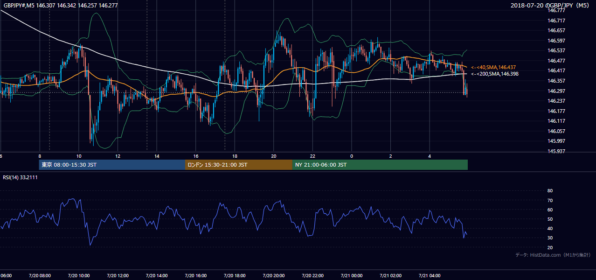Image resolution: width=596 pixels, height=280 pixels.
Task: Click price axis value 146.237
Action: 556,101
